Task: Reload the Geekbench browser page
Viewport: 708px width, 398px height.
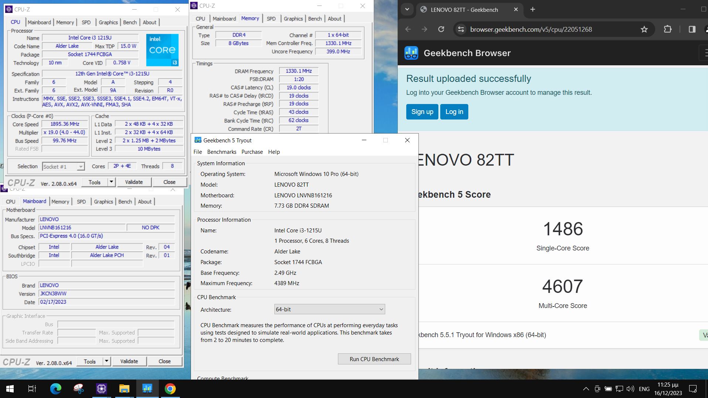Action: [x=441, y=29]
